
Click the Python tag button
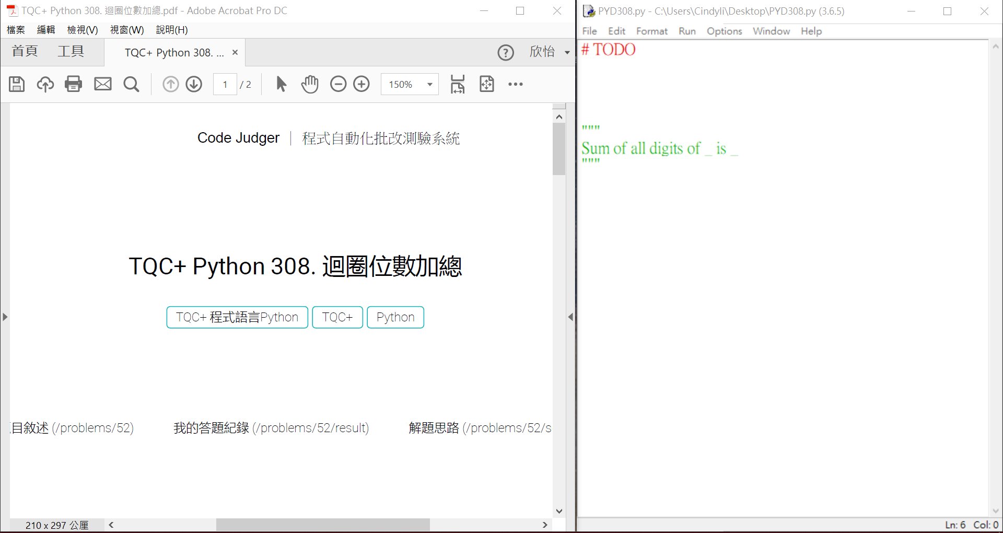pyautogui.click(x=395, y=317)
